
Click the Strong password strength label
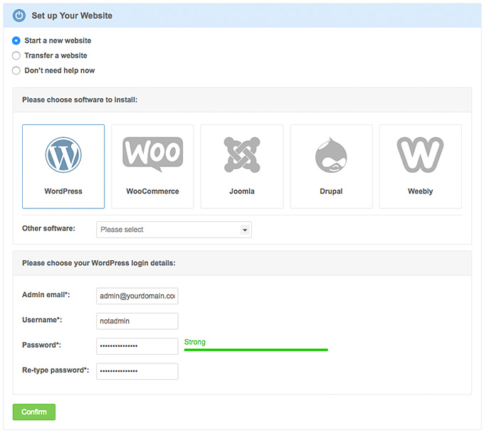coord(195,342)
